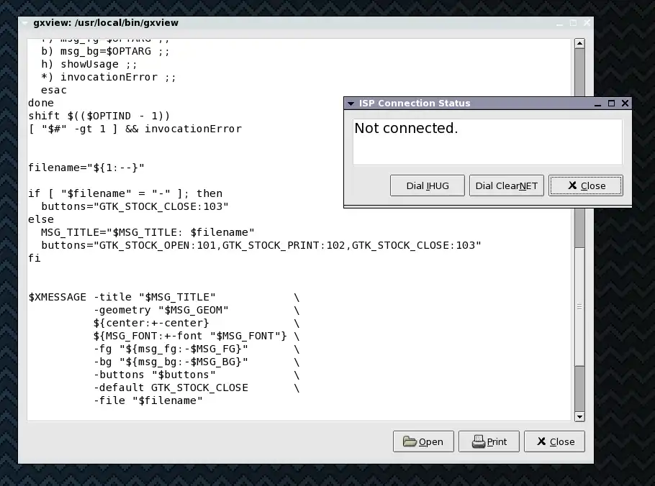Click the line '-default GTK_STOCK_CLOSE'

[x=171, y=388]
